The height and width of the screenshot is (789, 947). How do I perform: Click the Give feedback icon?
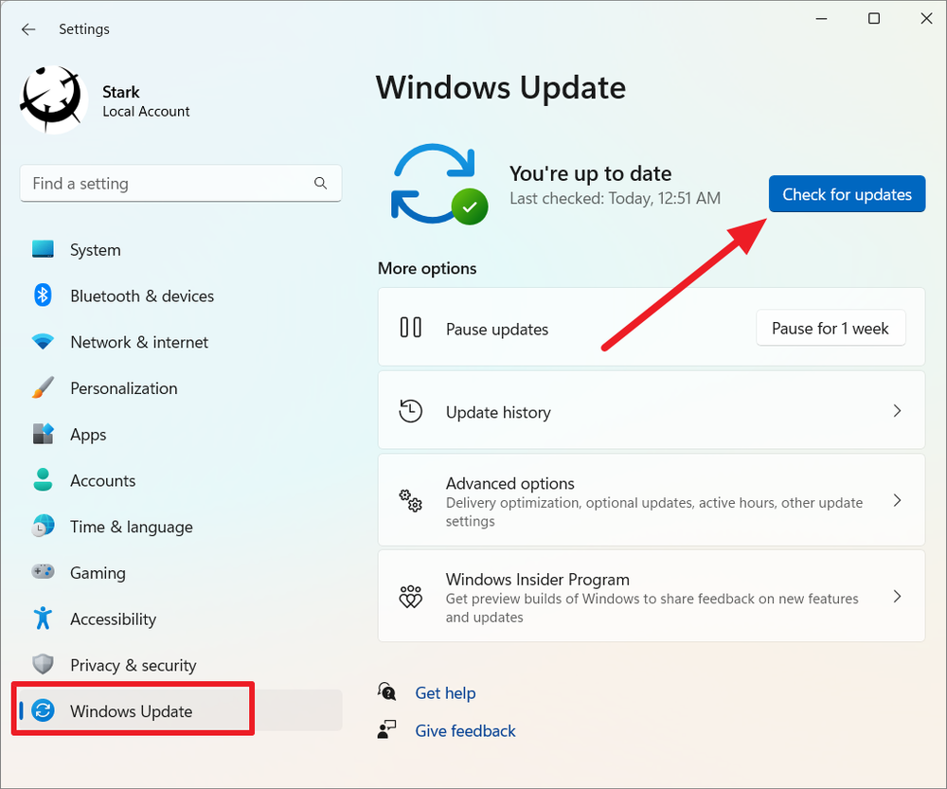pos(386,729)
